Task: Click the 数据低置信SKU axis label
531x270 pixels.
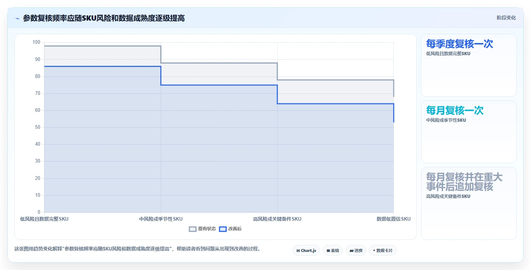Action: (x=393, y=219)
